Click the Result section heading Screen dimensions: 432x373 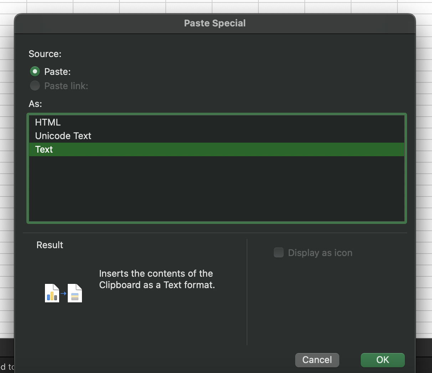[x=50, y=245]
